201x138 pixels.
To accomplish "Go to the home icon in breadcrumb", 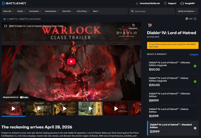I will [x=5, y=19].
